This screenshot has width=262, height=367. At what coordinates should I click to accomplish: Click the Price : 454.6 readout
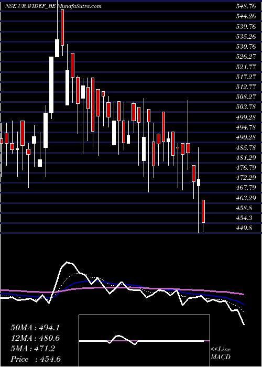point(36,359)
